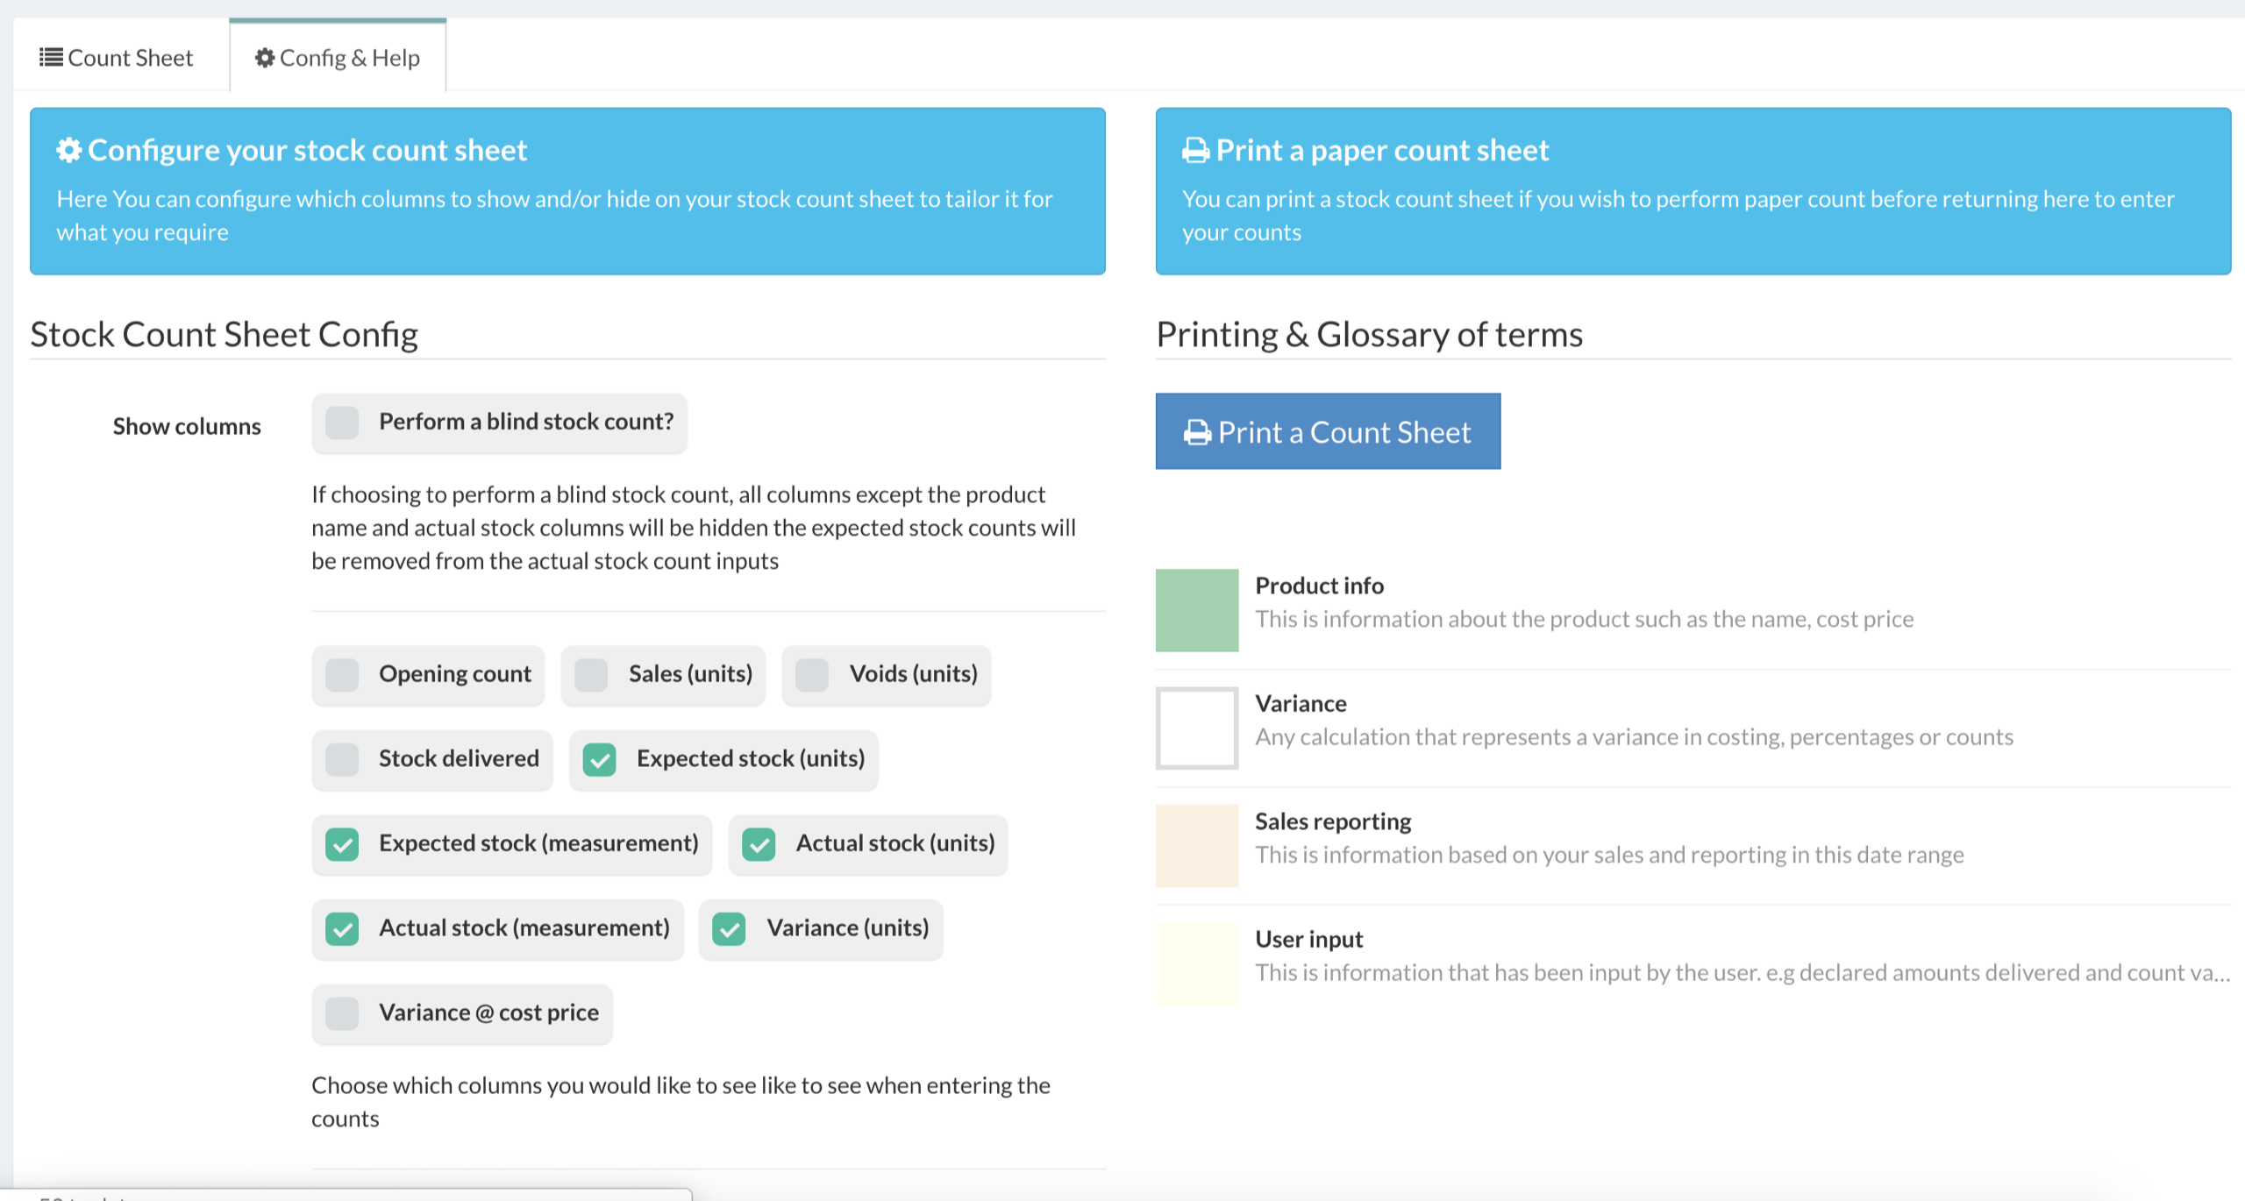This screenshot has height=1201, width=2245.
Task: Uncheck the Variance (units) checkbox
Action: (x=730, y=928)
